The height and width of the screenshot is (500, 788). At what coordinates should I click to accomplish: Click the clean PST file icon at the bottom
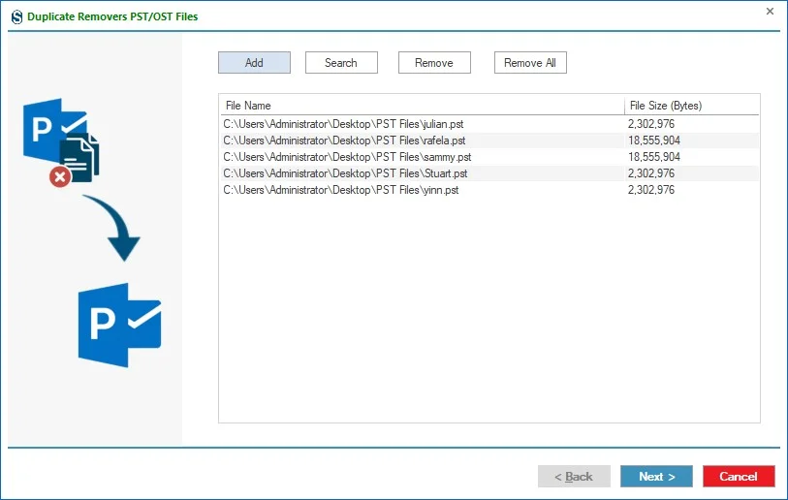point(119,325)
